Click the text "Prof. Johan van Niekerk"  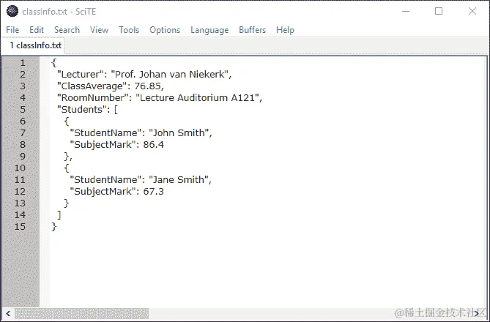tap(170, 75)
